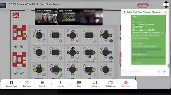Click the G avatar at Samantha Simpson table
171x95 pixels.
(110, 53)
